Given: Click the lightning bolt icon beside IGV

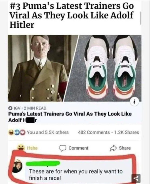Looking at the screenshot, I should coord(11,108).
